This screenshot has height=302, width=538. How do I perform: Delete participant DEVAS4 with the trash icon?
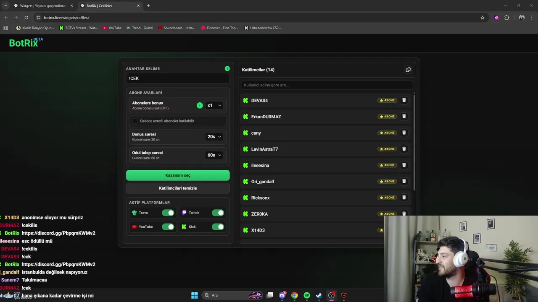coord(404,100)
